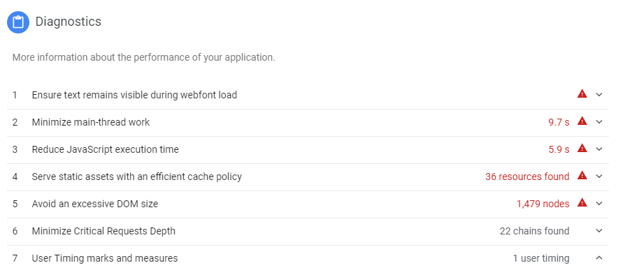The image size is (618, 277).
Task: Click the Diagnostics section heading
Action: click(69, 22)
